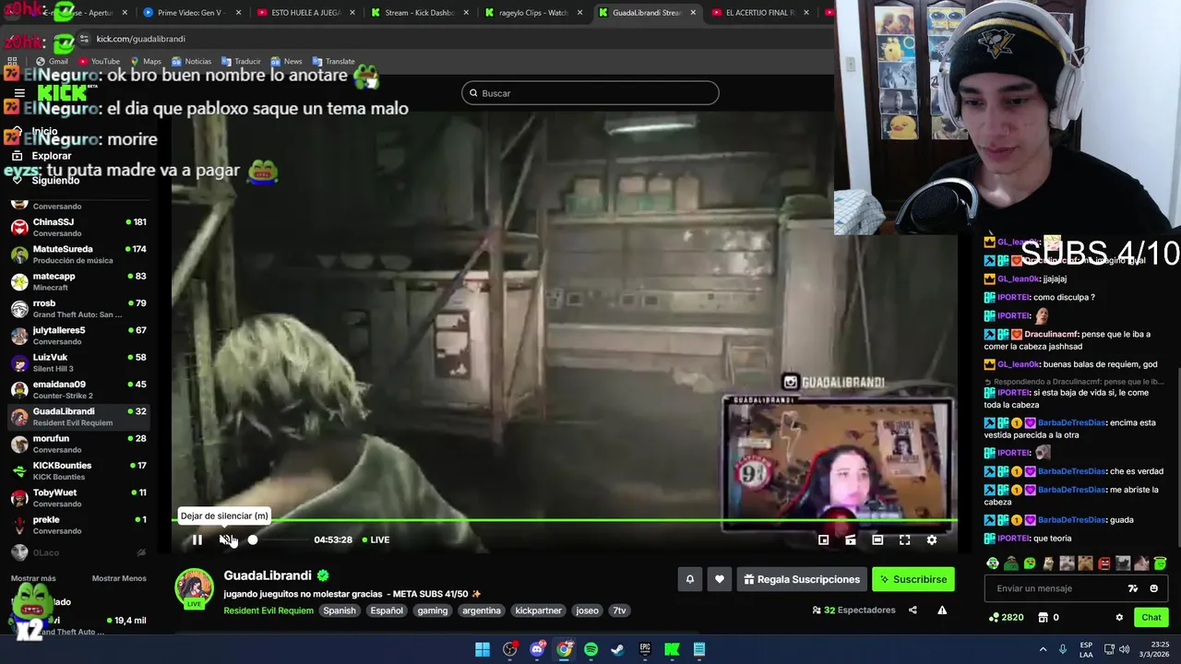Viewport: 1181px width, 664px height.
Task: Open the Maps bookmark
Action: tap(146, 61)
